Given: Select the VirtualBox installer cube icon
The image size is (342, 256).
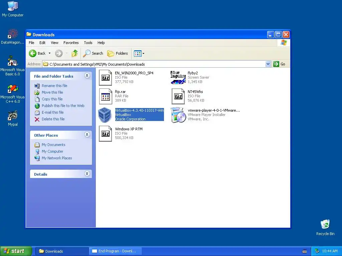Looking at the screenshot, I should coord(105,115).
